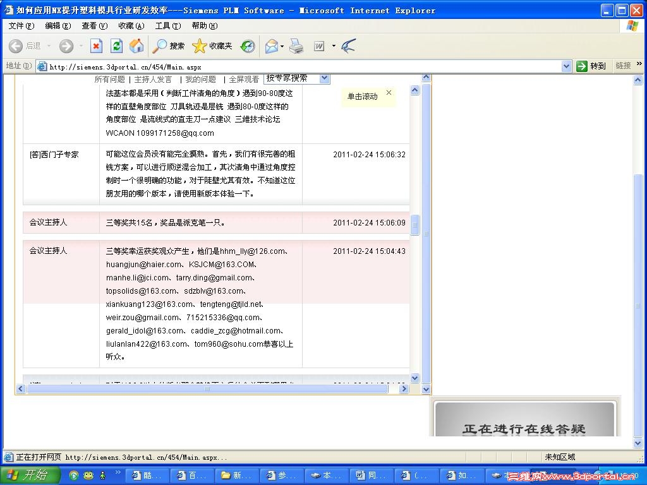Switch to taskbar button 如...
Viewport: 647px width, 485px height.
click(461, 476)
